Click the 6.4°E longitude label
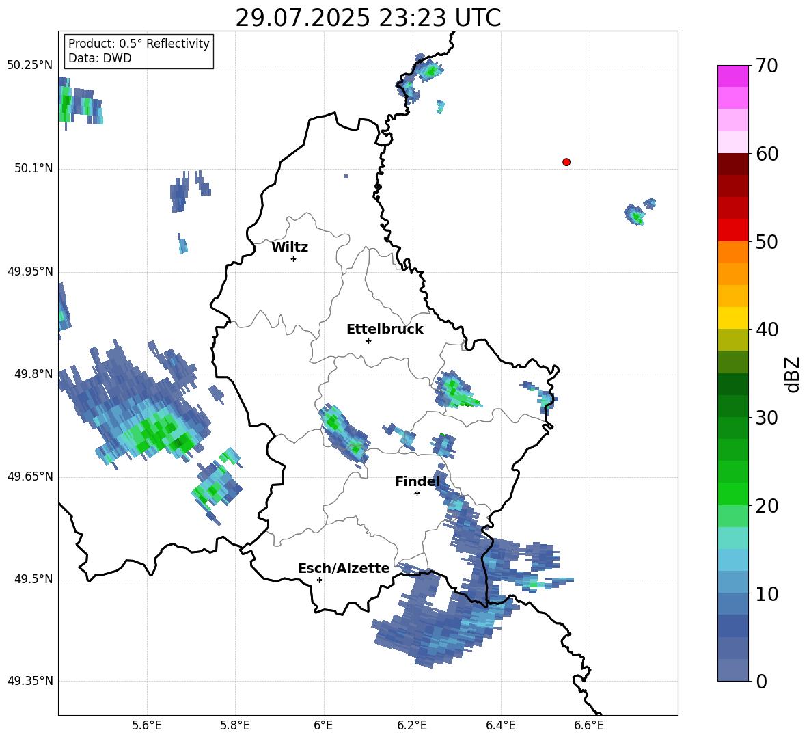Screen dimensions: 809x739 [500, 725]
